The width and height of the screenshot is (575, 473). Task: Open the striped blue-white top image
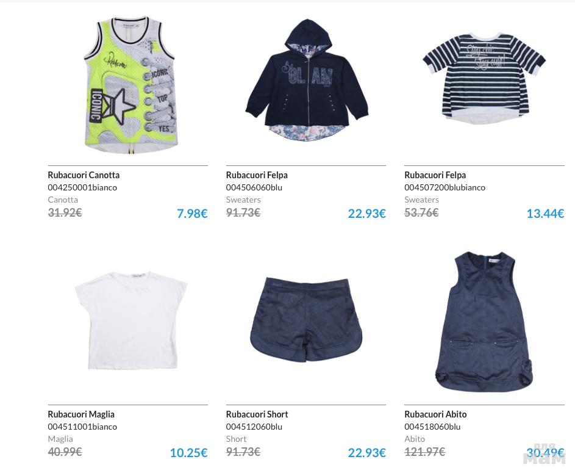coord(484,78)
